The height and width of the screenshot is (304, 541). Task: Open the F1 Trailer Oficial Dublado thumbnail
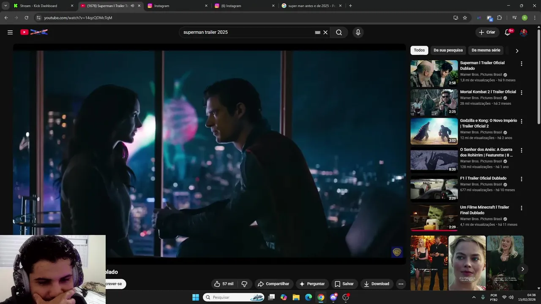click(x=434, y=189)
